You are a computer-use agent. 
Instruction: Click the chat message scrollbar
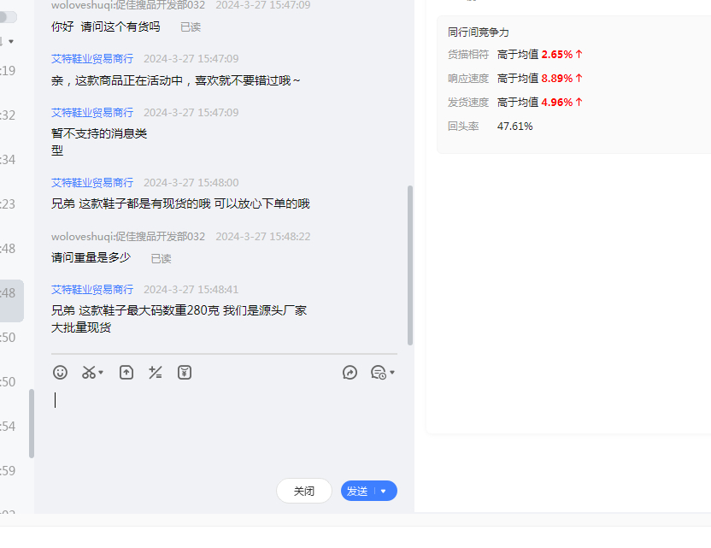point(410,265)
